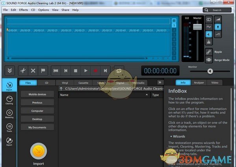This screenshot has height=167, width=236.
Task: Browse to Computer in the file panel
Action: (37, 111)
